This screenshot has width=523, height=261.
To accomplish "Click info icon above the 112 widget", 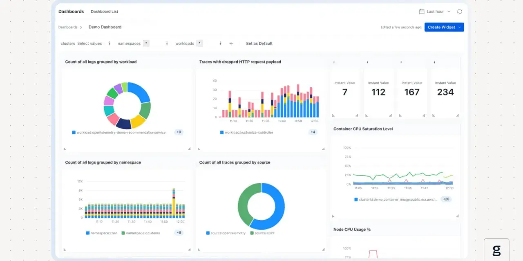I will (367, 62).
